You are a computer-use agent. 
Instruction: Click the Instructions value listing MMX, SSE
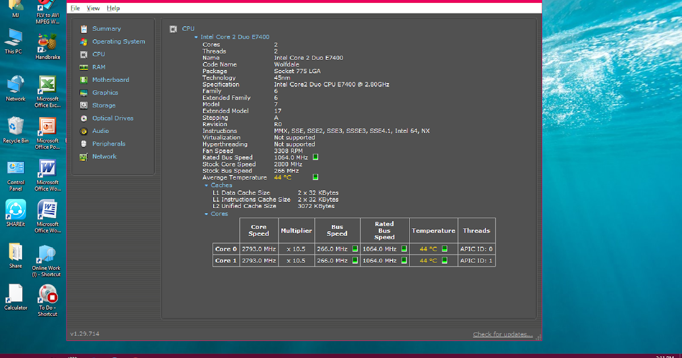352,131
